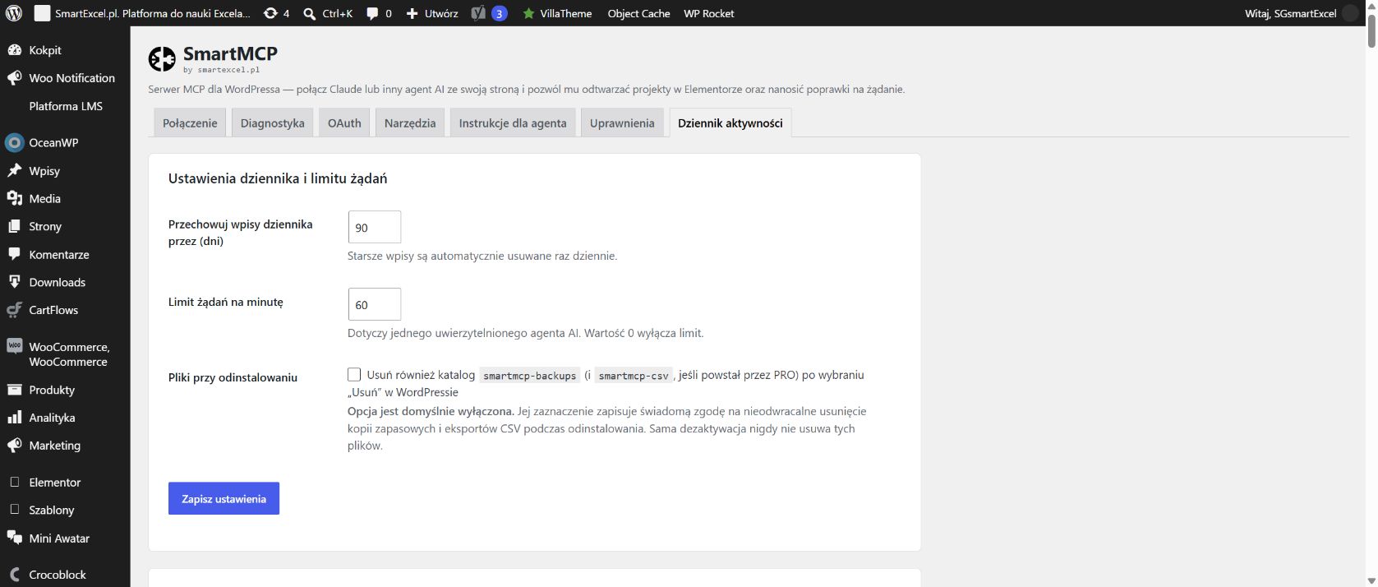The height and width of the screenshot is (587, 1378).
Task: Click the WooCommerce sidebar icon
Action: (14, 346)
